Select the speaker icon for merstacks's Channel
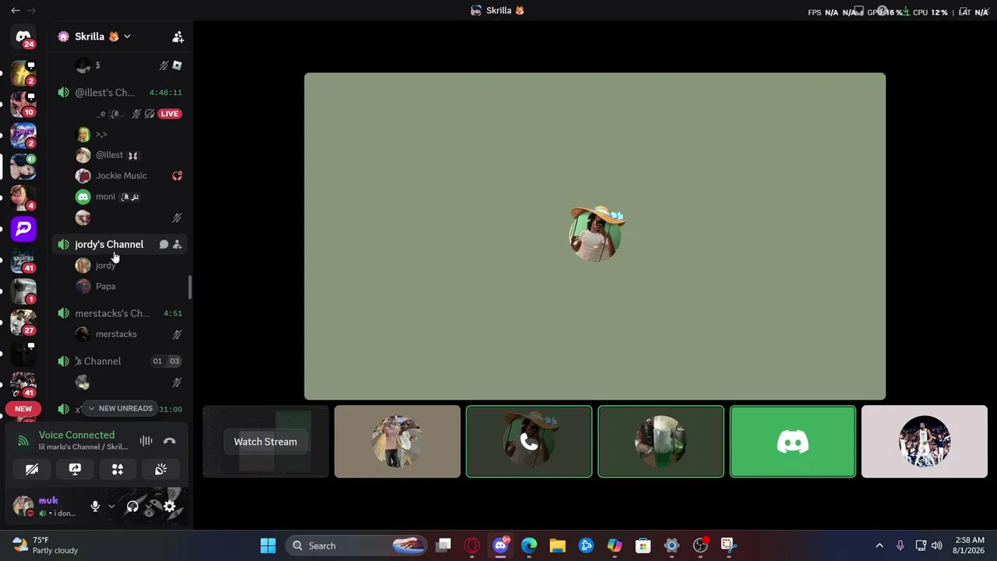 63,313
